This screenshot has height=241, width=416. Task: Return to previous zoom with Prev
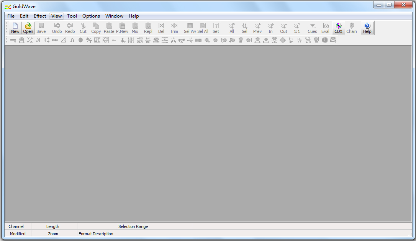pyautogui.click(x=257, y=28)
